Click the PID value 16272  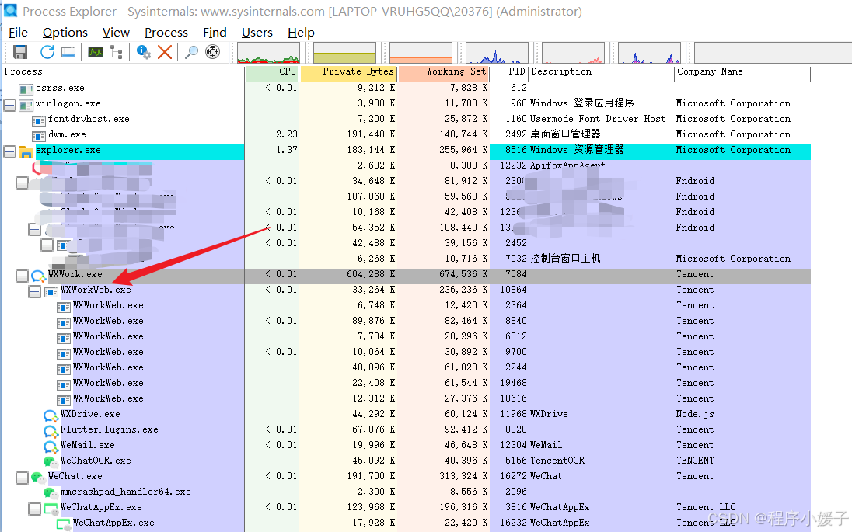pos(514,477)
